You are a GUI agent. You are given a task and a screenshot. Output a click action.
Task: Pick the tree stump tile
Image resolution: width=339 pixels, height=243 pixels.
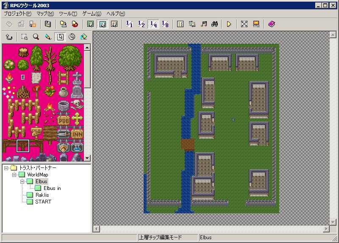[x=23, y=52]
